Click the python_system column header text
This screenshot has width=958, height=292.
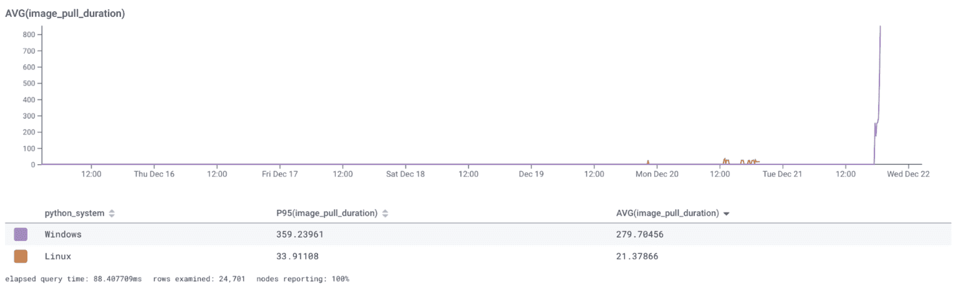[74, 214]
